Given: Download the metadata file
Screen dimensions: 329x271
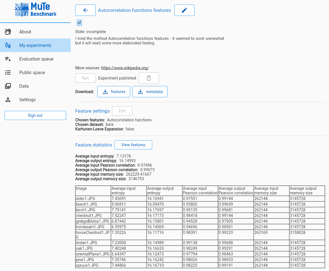Looking at the screenshot, I should pyautogui.click(x=150, y=92).
